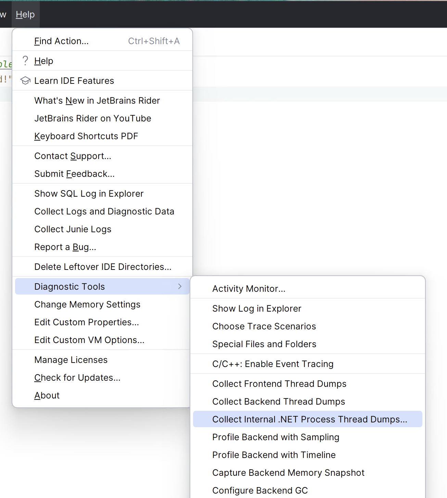Open JetBrains Rider on YouTube
Image resolution: width=447 pixels, height=498 pixels.
tap(92, 118)
